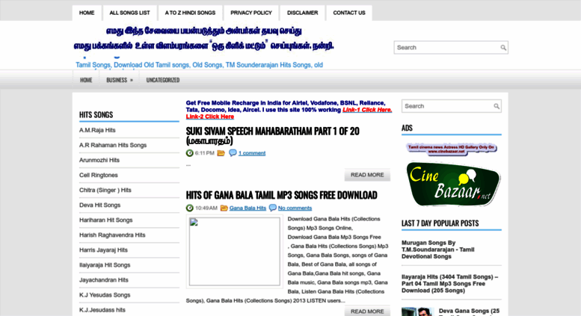581x316 pixels.
Task: Open Harish Raghavendra Hits category
Action: (x=112, y=235)
